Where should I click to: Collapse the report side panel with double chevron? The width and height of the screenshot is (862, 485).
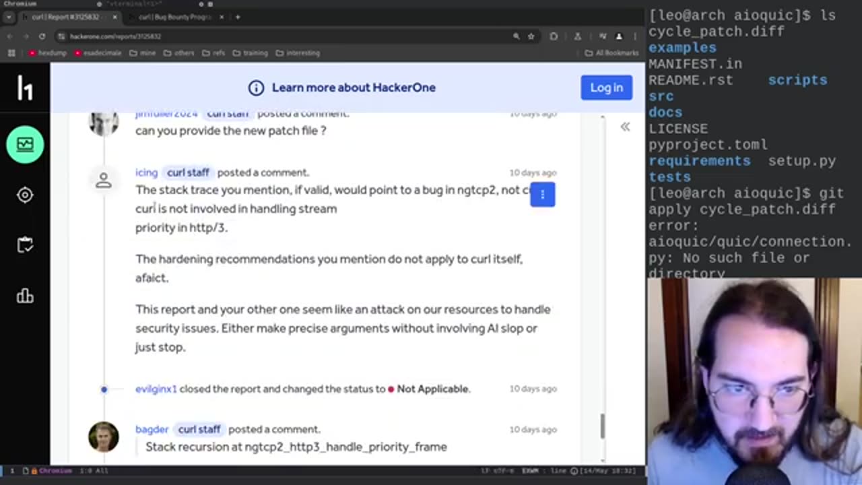[625, 127]
